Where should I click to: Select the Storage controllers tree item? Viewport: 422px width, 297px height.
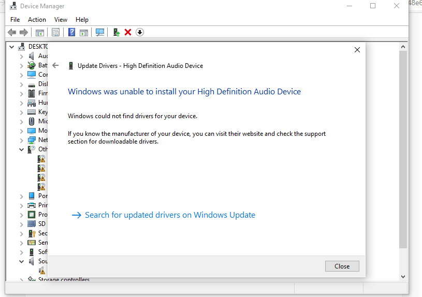click(64, 279)
